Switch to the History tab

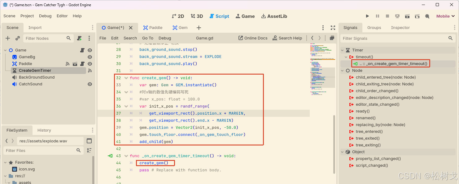coord(44,130)
